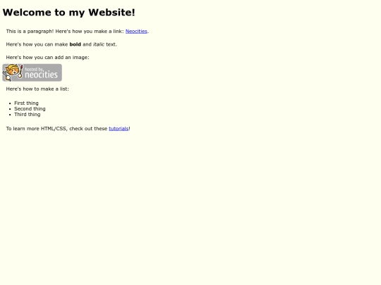Open the Neocities link
The height and width of the screenshot is (285, 381).
coord(136,31)
